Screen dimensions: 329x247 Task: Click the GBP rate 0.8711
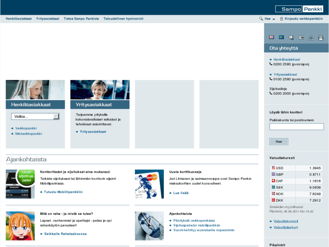315,174
